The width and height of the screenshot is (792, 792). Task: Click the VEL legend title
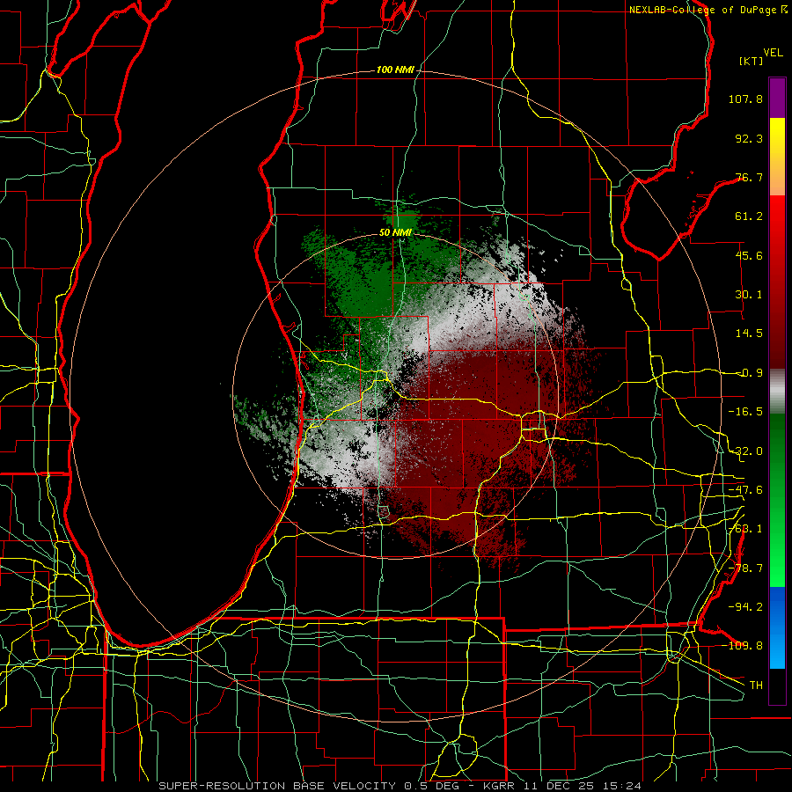click(x=773, y=53)
